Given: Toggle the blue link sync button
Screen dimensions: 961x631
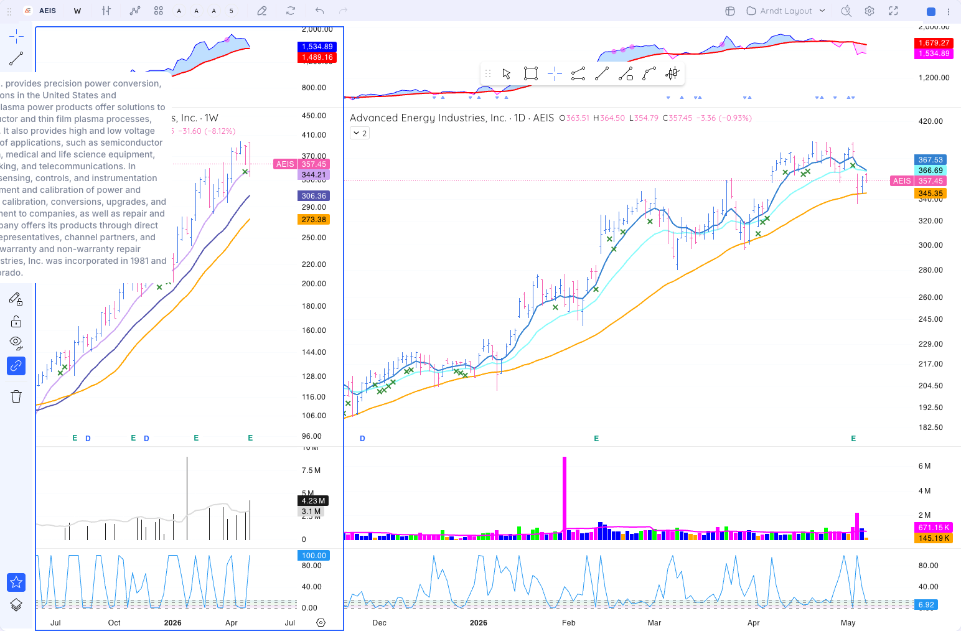Looking at the screenshot, I should (16, 366).
